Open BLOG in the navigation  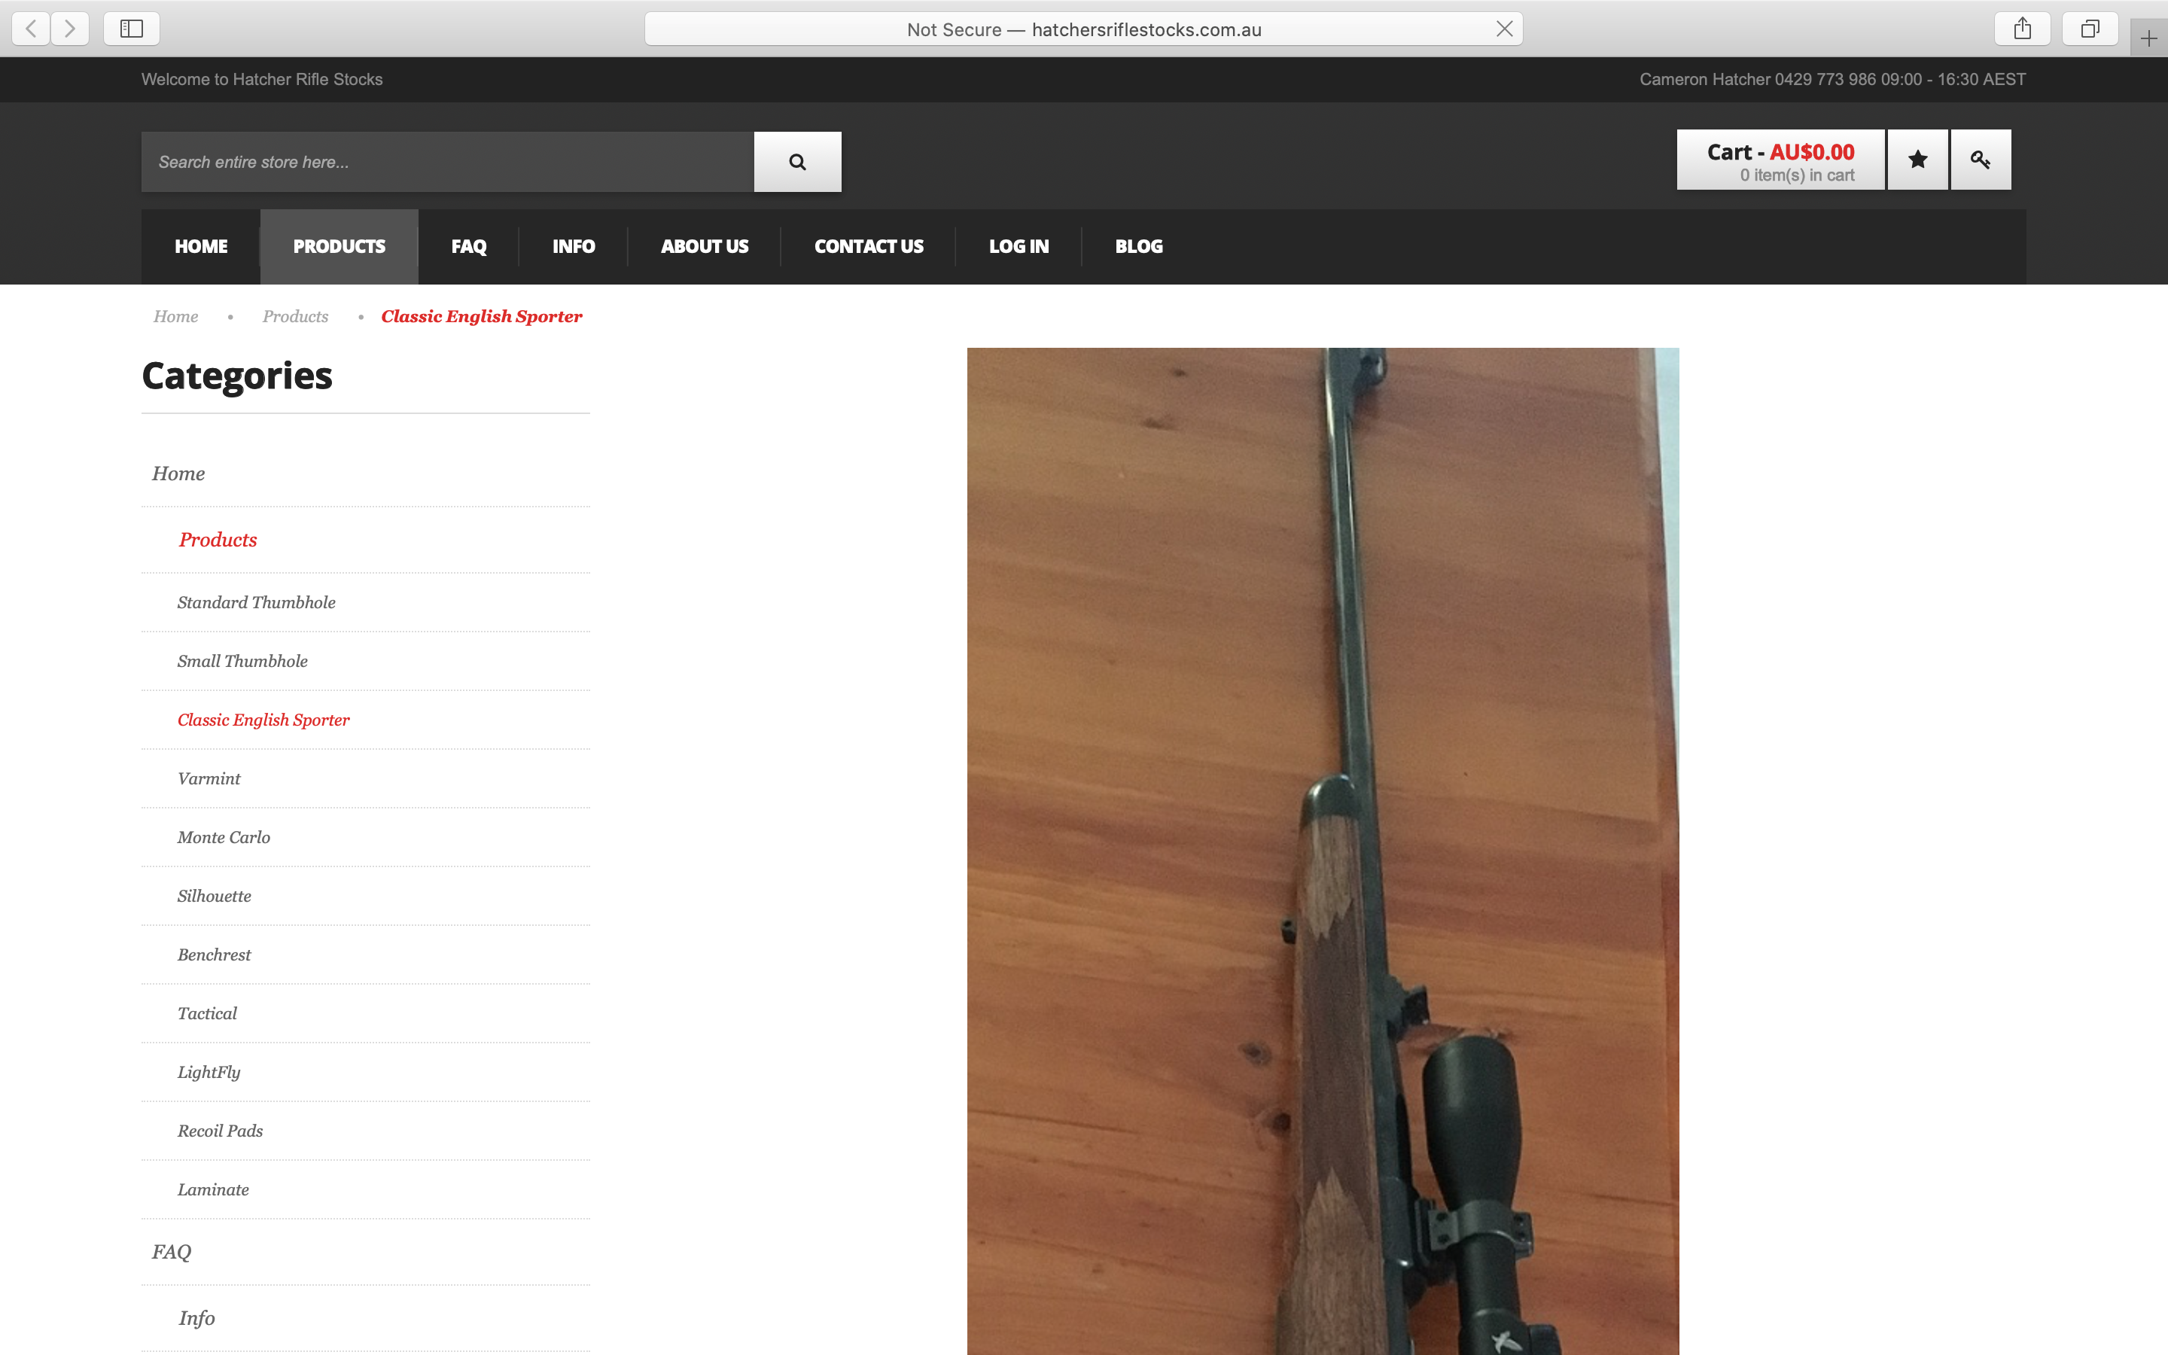1139,246
